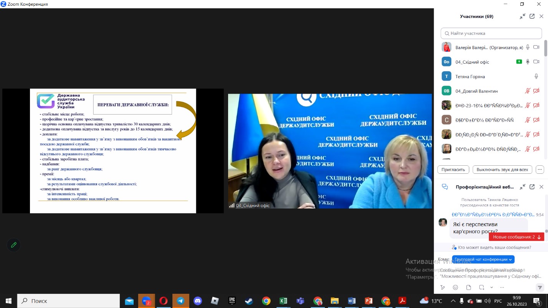Expand screenshot options chevron in chat
This screenshot has width=548, height=308.
[492, 287]
